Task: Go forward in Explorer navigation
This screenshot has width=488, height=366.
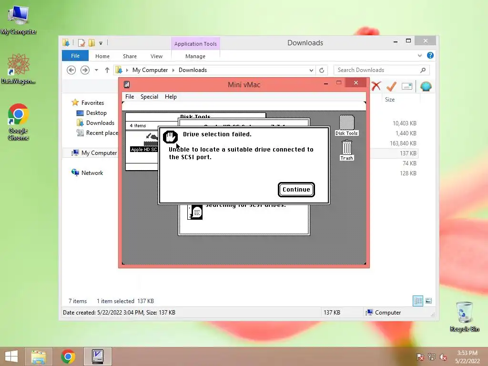Action: (x=85, y=70)
